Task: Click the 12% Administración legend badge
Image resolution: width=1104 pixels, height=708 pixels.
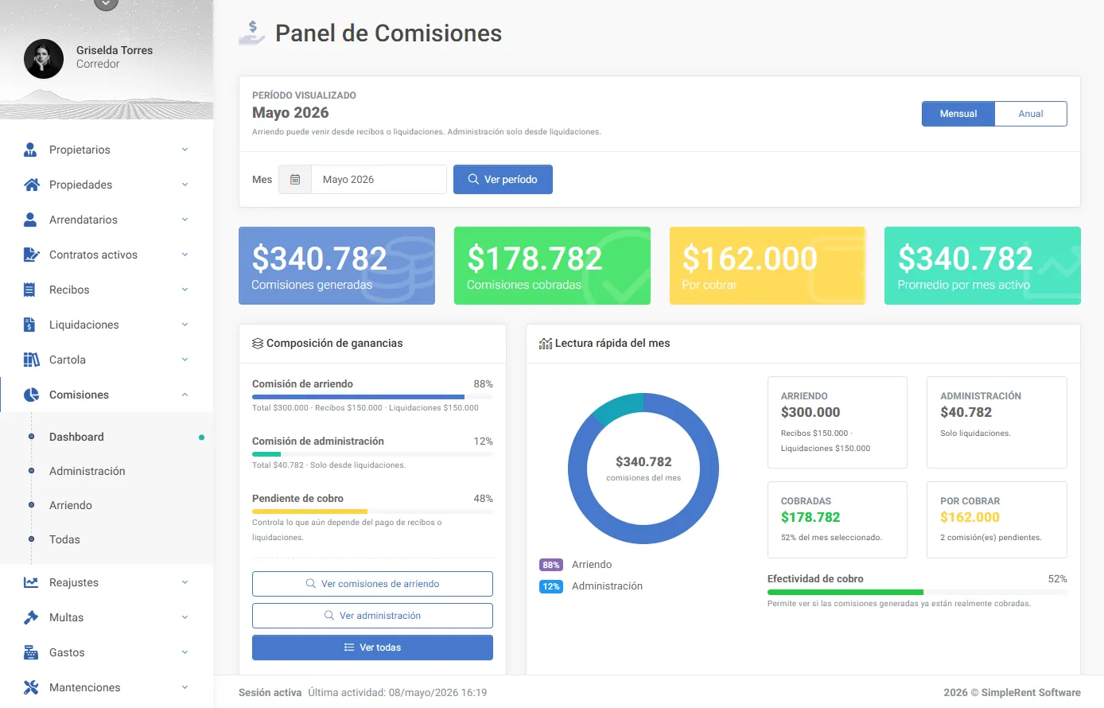Action: click(551, 586)
